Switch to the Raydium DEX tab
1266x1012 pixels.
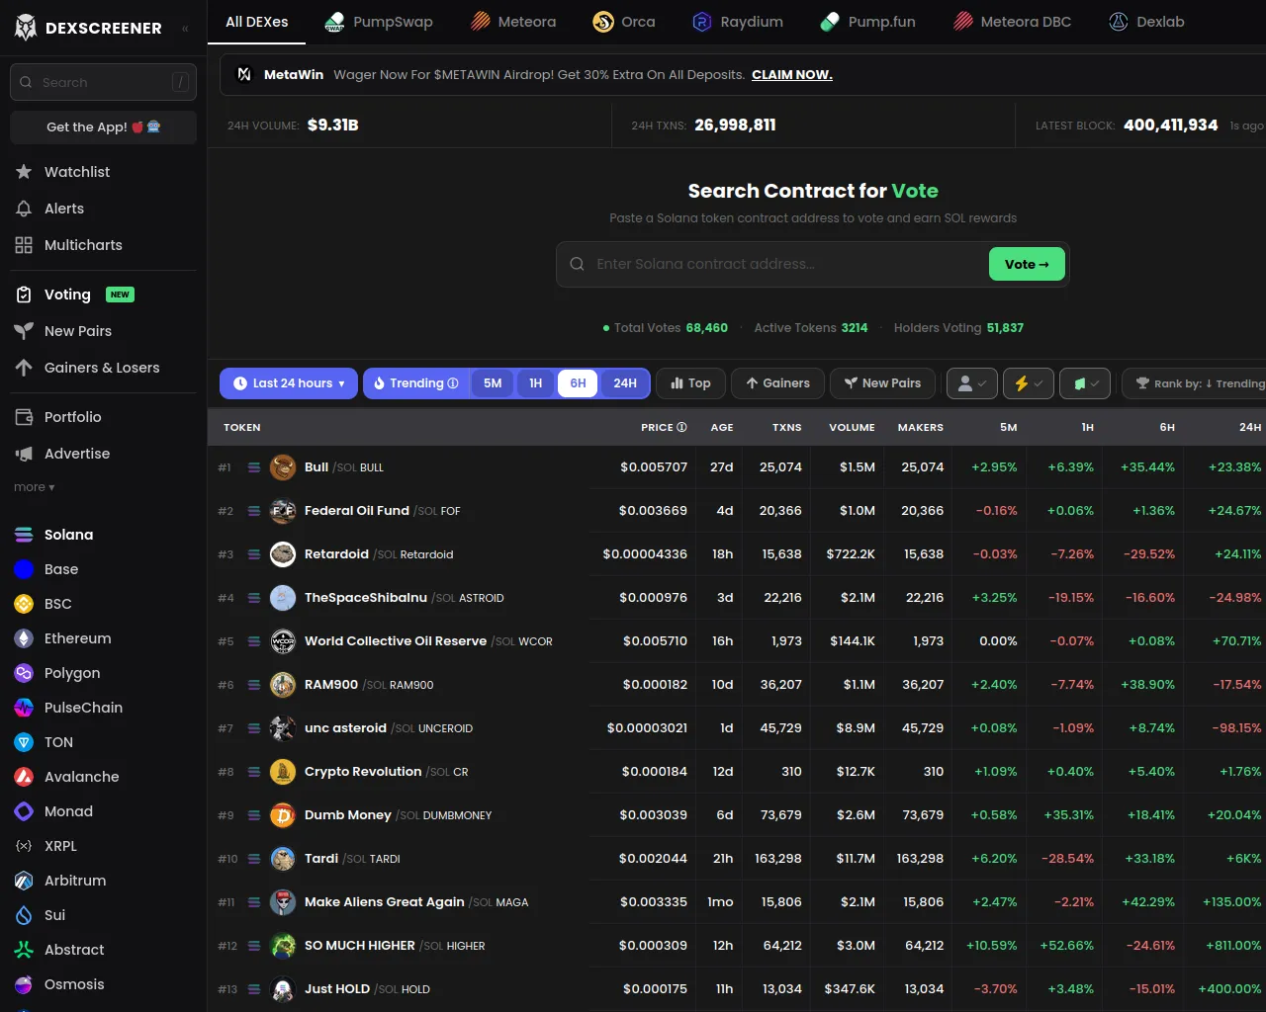[x=738, y=22]
